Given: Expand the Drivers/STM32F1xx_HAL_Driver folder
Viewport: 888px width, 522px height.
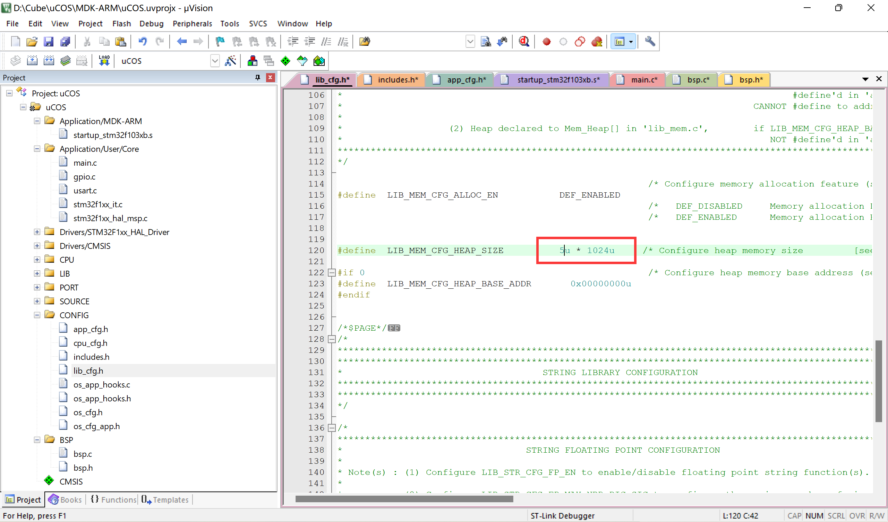Looking at the screenshot, I should pyautogui.click(x=37, y=232).
